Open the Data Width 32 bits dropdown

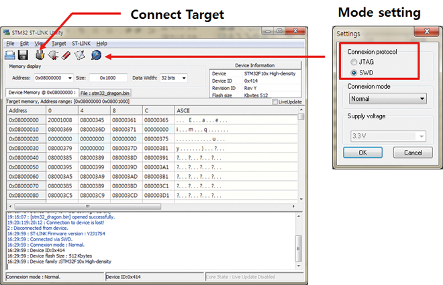click(184, 78)
